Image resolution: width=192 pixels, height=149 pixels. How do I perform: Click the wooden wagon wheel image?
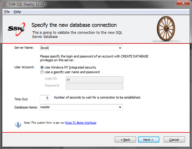[x=166, y=29]
